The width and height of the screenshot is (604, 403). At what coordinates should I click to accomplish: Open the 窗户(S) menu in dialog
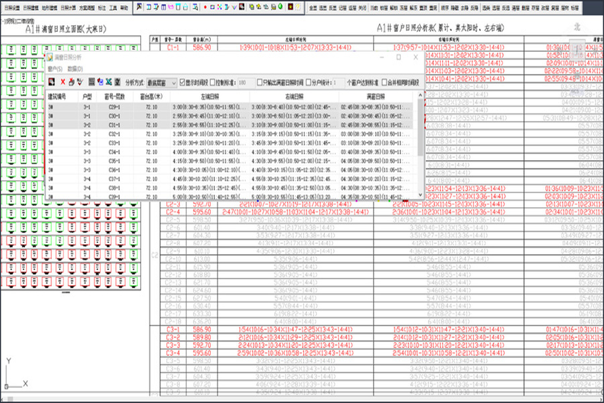pos(55,69)
